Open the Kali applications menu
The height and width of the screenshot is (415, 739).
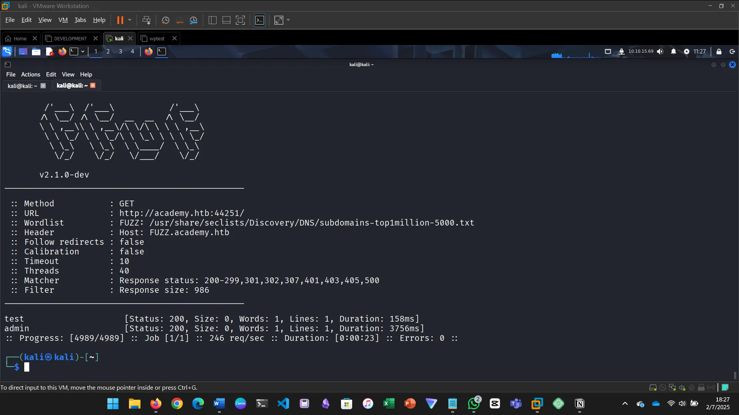tap(7, 51)
